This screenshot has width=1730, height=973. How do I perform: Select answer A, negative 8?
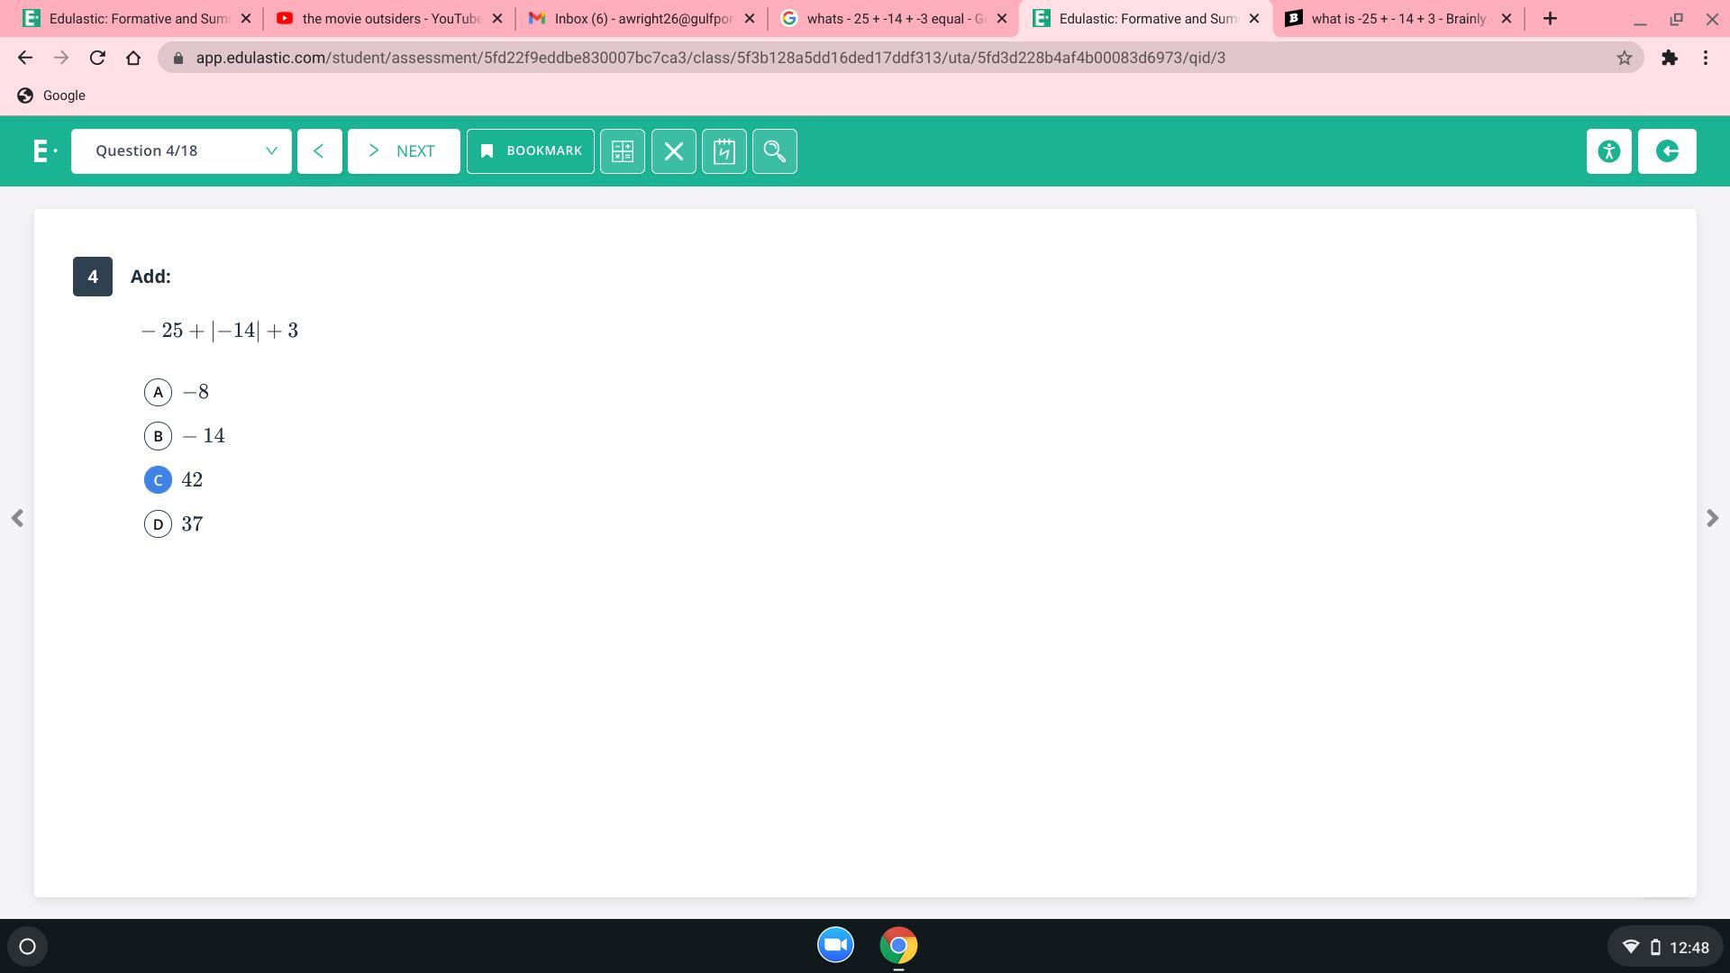159,392
